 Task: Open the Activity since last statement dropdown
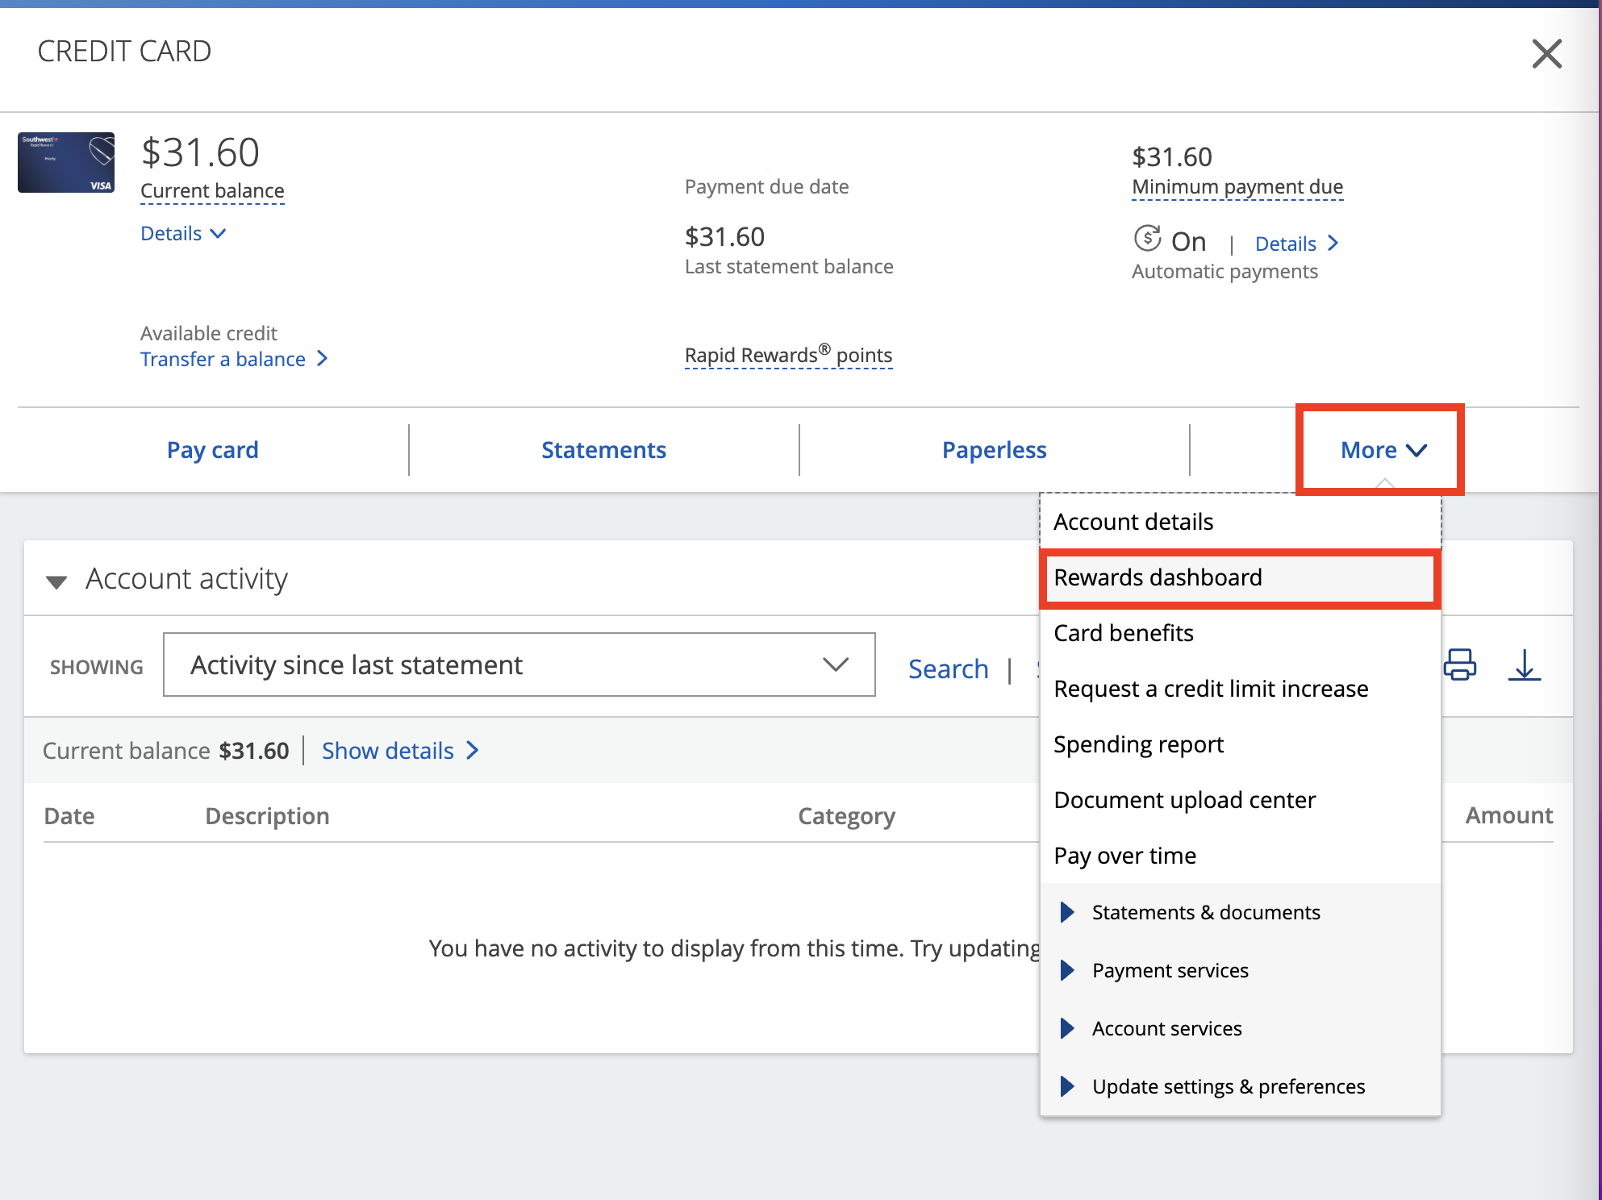pyautogui.click(x=519, y=665)
